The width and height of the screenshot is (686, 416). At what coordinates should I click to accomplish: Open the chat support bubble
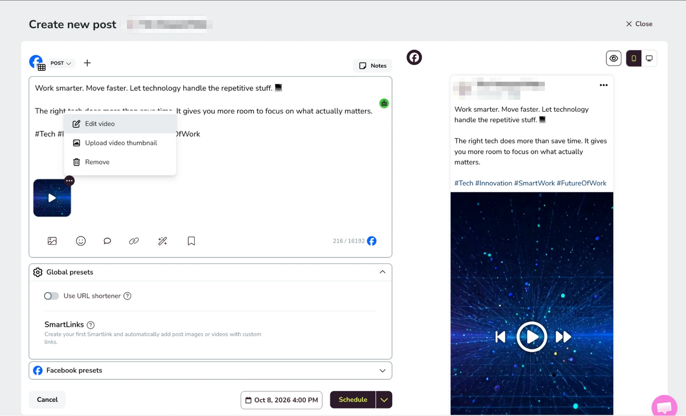664,407
